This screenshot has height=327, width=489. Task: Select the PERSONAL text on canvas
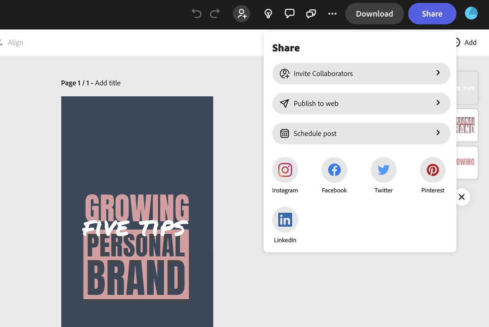coord(136,246)
